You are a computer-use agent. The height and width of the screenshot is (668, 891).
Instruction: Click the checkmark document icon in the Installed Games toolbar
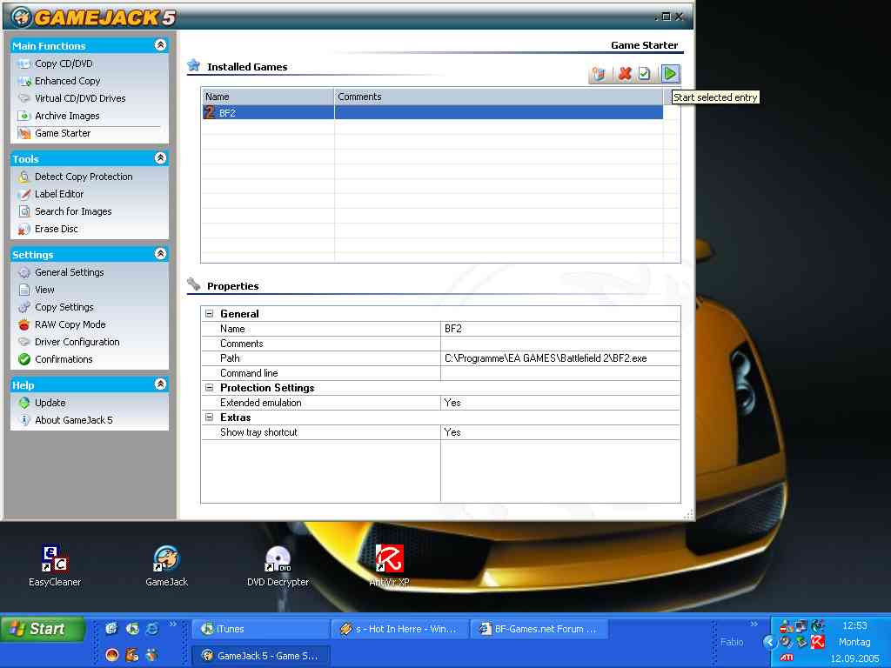tap(645, 74)
